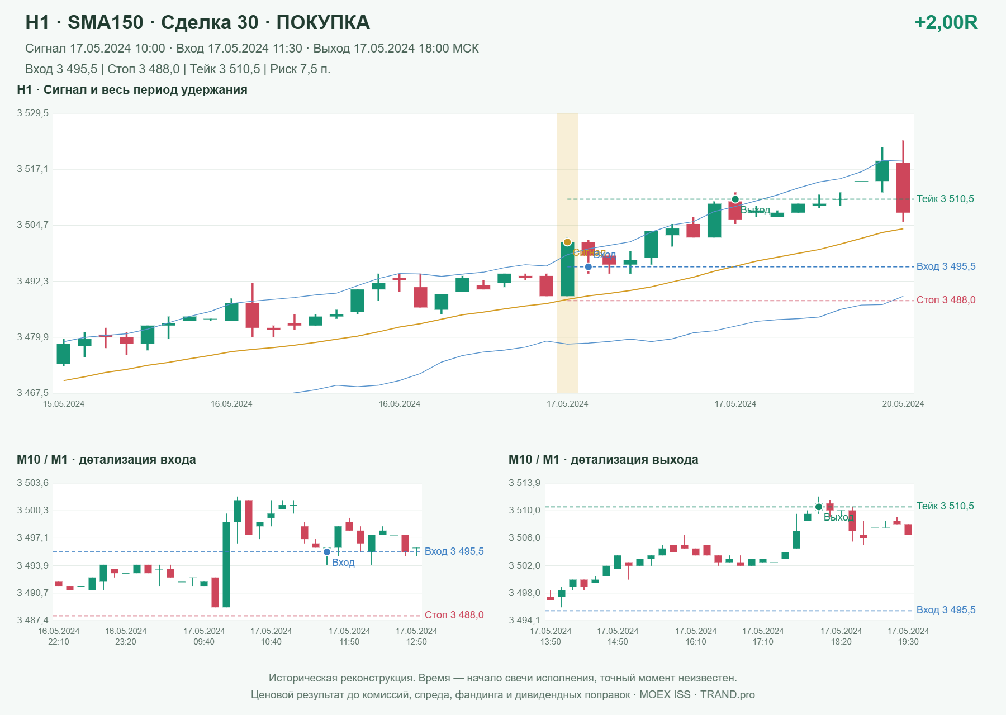This screenshot has width=1006, height=715.
Task: Click the 'Вход 3 495,5' label on H1 chart
Action: (946, 266)
